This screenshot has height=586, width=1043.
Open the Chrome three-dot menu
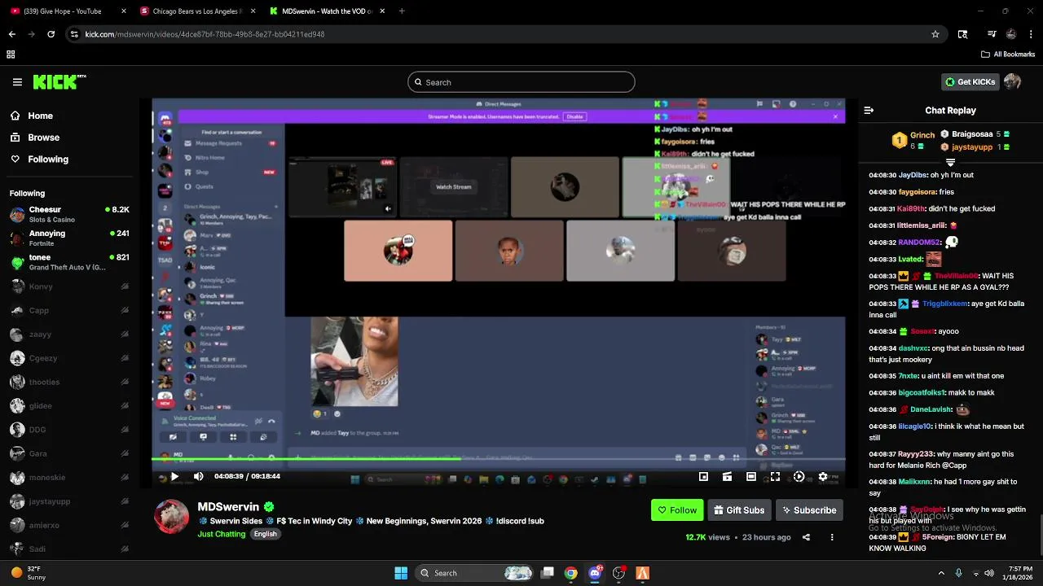pyautogui.click(x=1031, y=34)
